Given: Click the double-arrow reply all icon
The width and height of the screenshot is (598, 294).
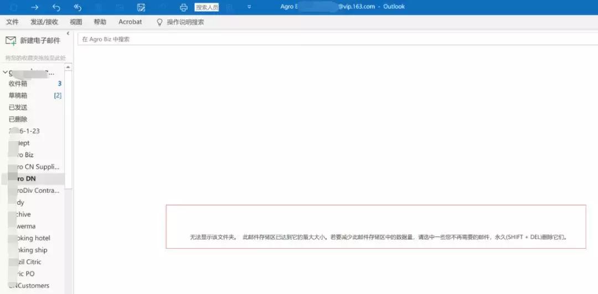Looking at the screenshot, I should pos(78,7).
